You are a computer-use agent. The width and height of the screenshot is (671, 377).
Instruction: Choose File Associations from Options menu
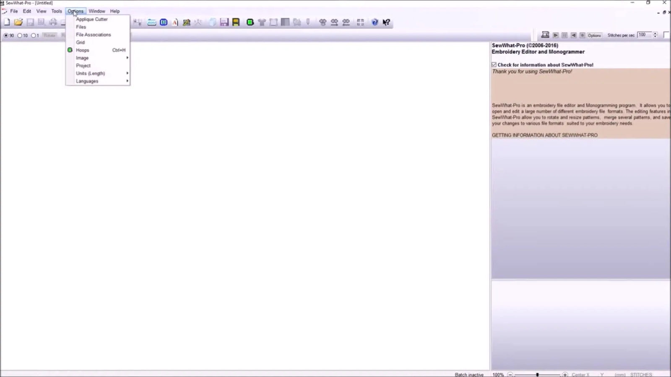(x=98, y=35)
